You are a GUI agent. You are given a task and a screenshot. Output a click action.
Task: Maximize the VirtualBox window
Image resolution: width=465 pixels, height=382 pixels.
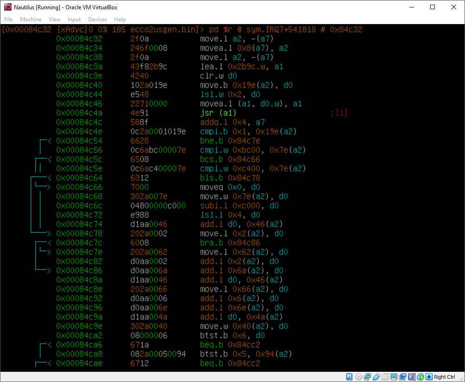433,7
